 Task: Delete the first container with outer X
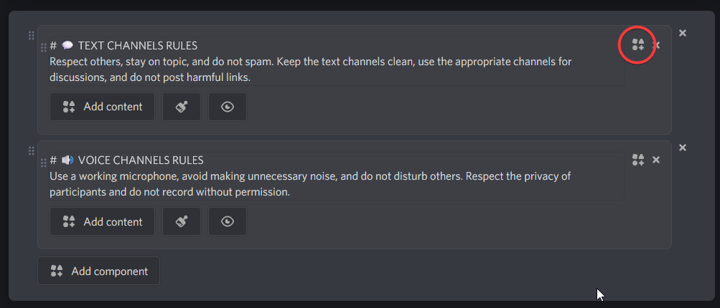tap(683, 33)
